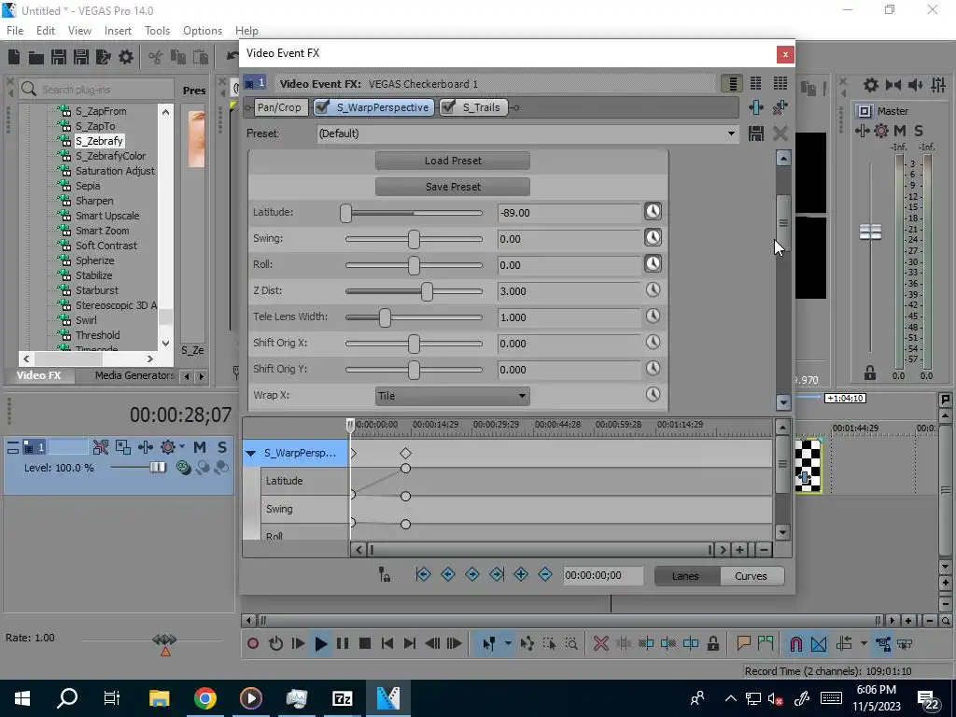Screen dimensions: 956x717
Task: Open a project with the folder icon
Action: click(x=36, y=57)
